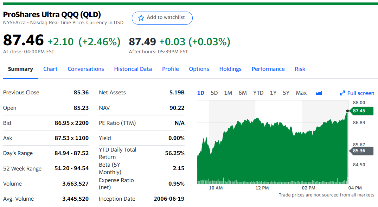Click the Previous Close value 85.36
Image resolution: width=378 pixels, height=207 pixels.
pyautogui.click(x=81, y=93)
